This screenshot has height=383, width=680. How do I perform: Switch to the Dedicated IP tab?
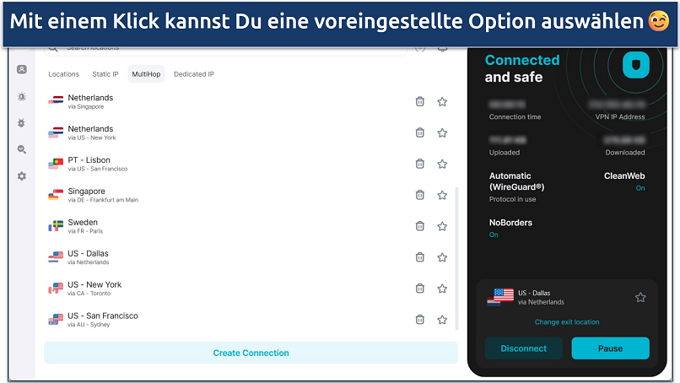[x=194, y=74]
